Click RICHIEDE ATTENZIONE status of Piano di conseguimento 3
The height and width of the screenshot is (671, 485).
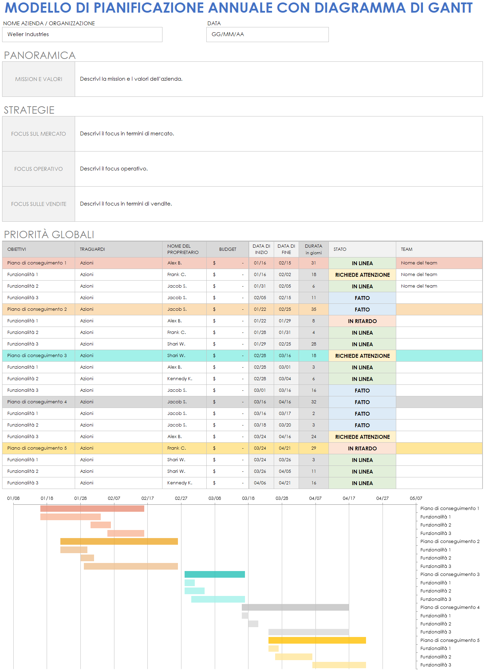tap(362, 356)
